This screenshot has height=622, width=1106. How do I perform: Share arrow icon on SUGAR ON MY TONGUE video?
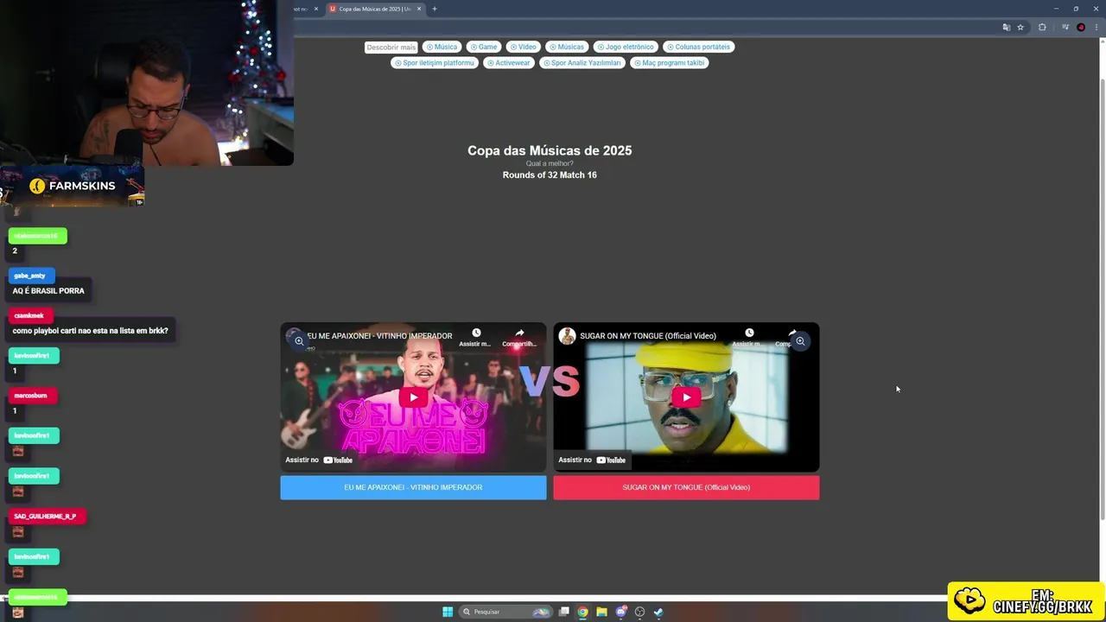(791, 332)
